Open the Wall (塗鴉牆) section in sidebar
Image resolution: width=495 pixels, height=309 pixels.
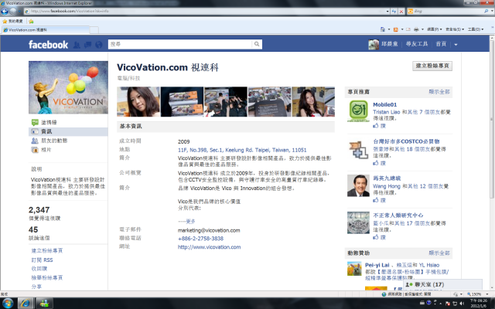[x=49, y=122]
